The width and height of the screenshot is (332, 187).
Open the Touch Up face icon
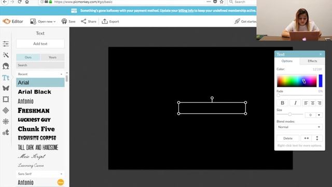(x=6, y=66)
